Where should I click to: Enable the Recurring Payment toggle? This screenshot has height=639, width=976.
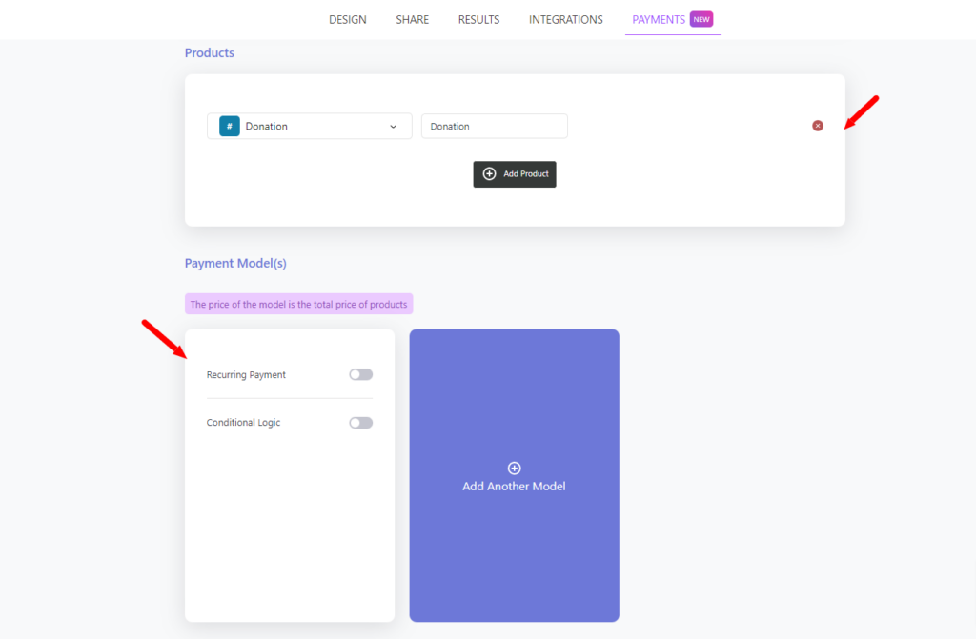360,374
